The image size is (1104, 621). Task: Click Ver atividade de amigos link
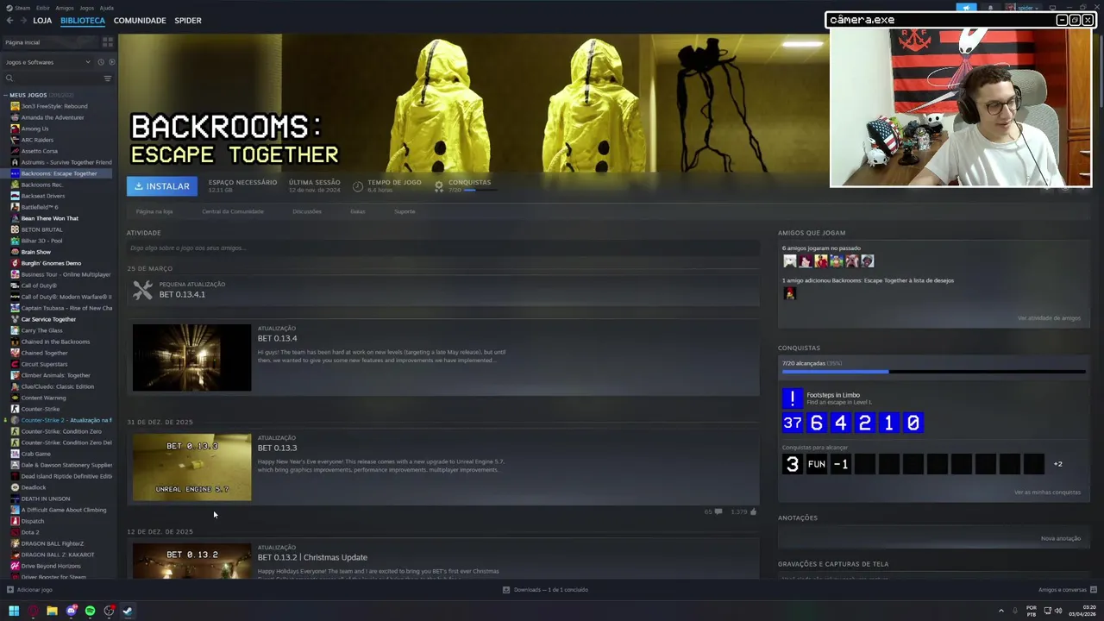pos(1049,318)
